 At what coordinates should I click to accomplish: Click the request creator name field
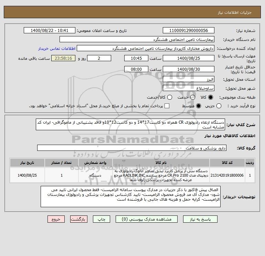145,48
